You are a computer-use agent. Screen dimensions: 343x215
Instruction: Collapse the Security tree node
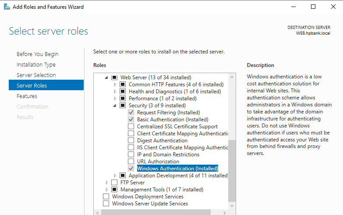coord(116,106)
